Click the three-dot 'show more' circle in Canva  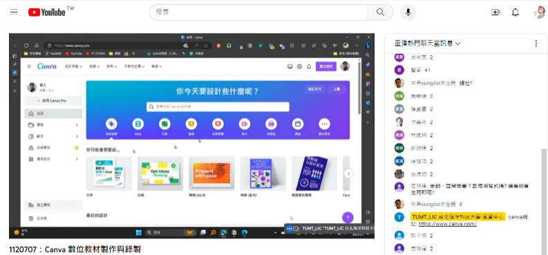pos(324,124)
